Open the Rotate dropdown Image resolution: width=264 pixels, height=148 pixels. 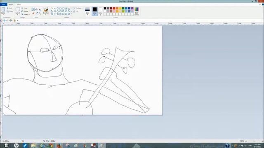[x=26, y=14]
